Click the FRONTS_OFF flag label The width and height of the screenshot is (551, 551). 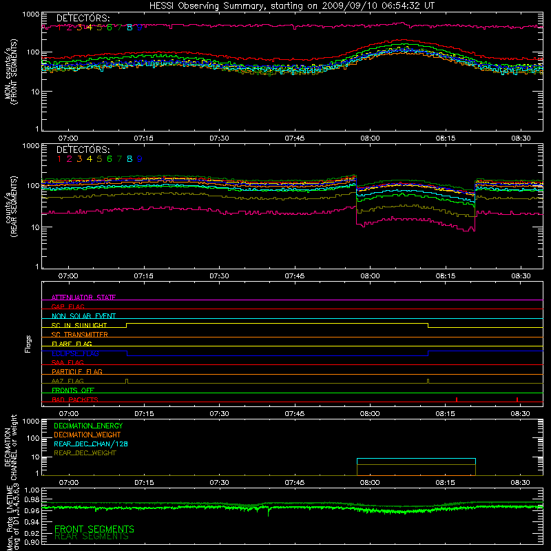coord(73,390)
